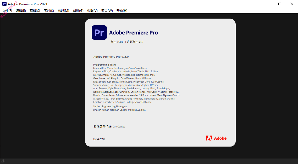Open the 帮助(H) menu
This screenshot has height=164, width=298.
point(122,11)
